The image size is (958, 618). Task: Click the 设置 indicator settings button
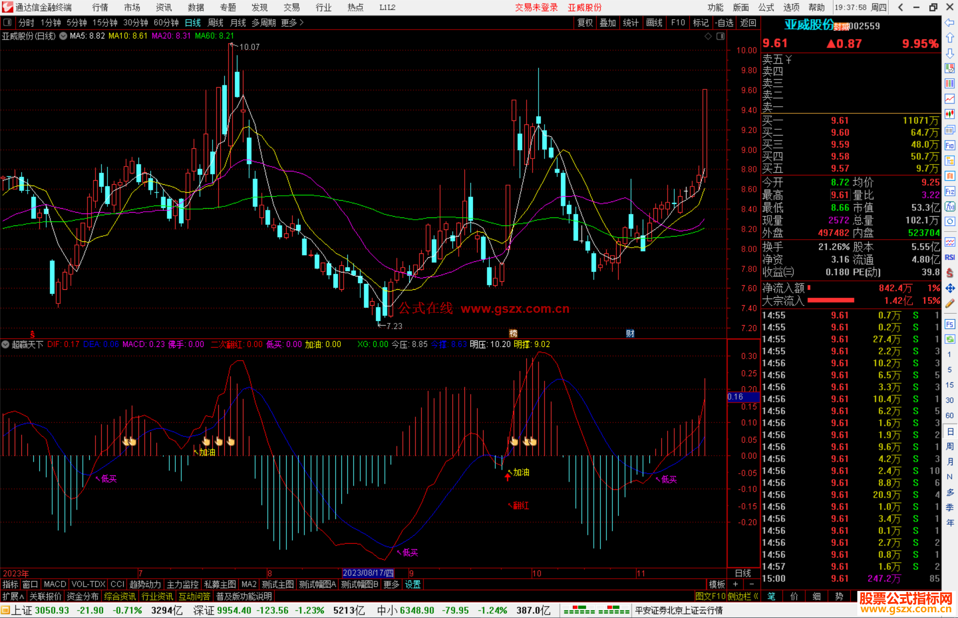click(x=412, y=584)
